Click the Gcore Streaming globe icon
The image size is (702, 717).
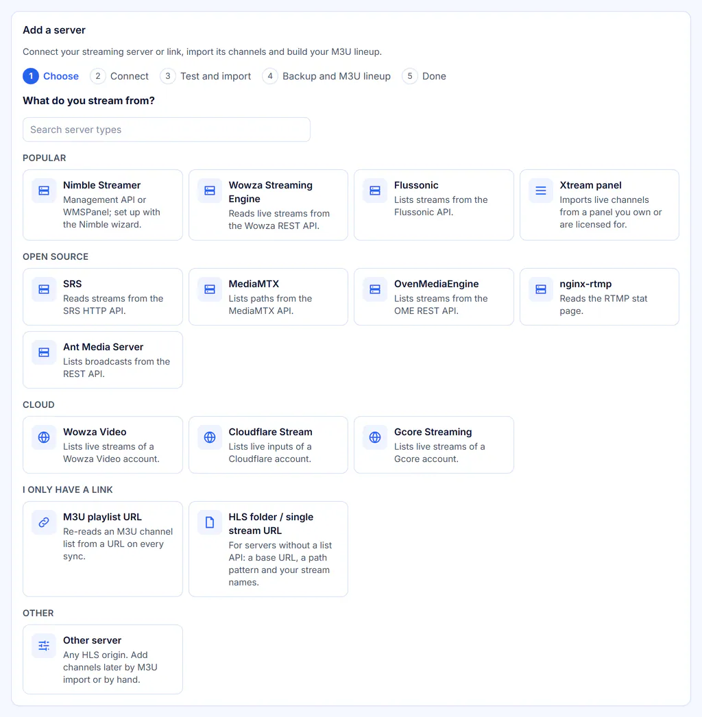(x=375, y=437)
